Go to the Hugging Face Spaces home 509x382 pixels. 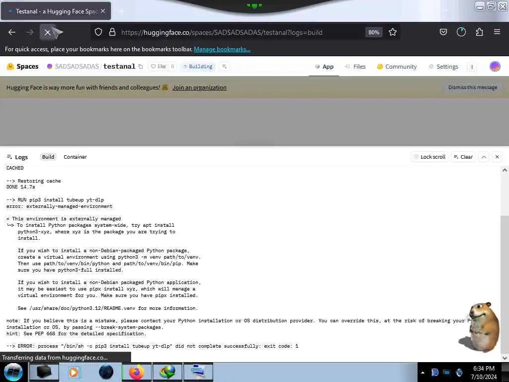pyautogui.click(x=23, y=66)
